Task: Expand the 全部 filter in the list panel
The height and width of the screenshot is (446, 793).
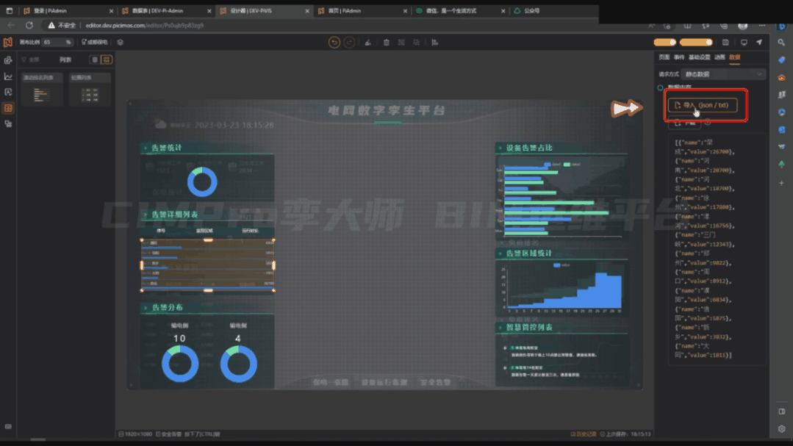Action: [x=33, y=58]
